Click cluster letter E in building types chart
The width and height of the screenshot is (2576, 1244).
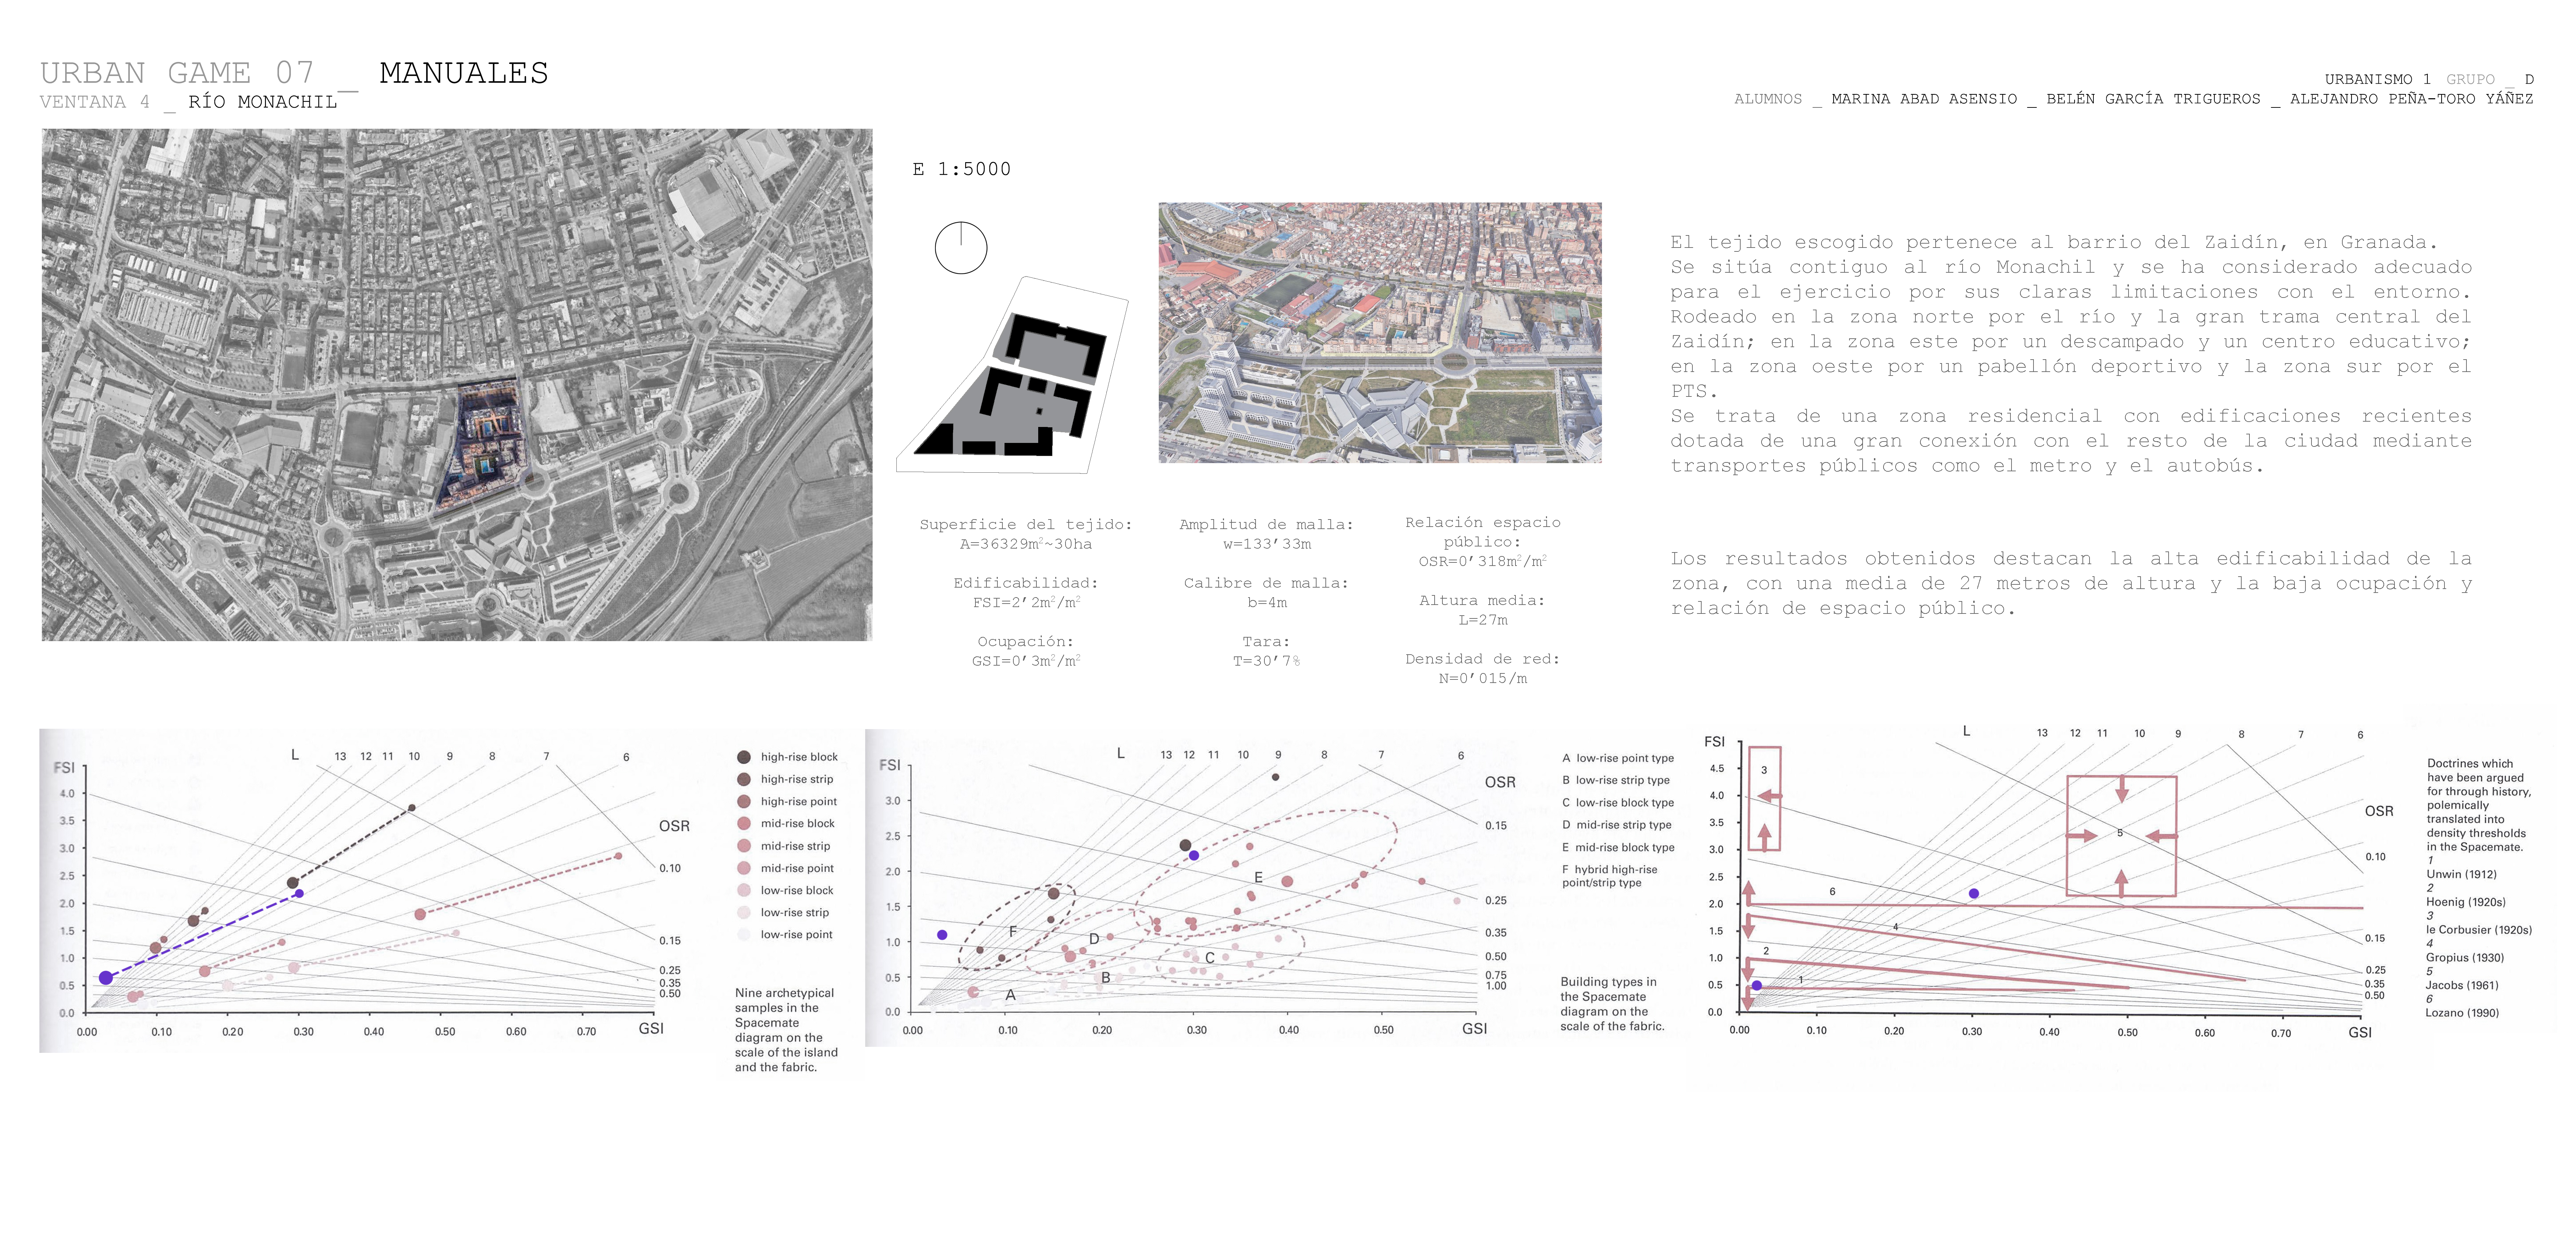point(1258,878)
